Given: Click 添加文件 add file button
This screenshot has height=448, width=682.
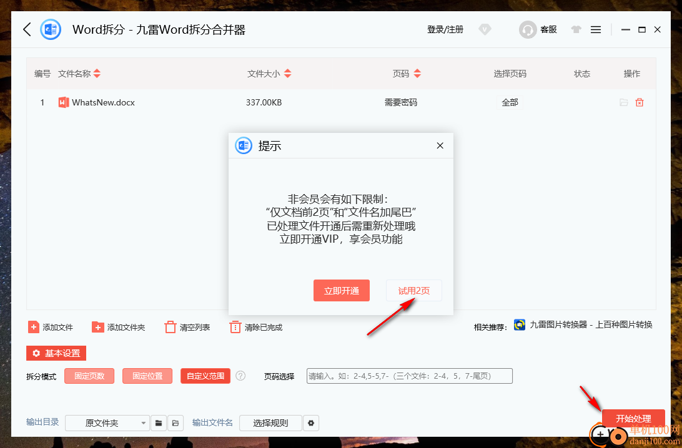Looking at the screenshot, I should coord(51,327).
